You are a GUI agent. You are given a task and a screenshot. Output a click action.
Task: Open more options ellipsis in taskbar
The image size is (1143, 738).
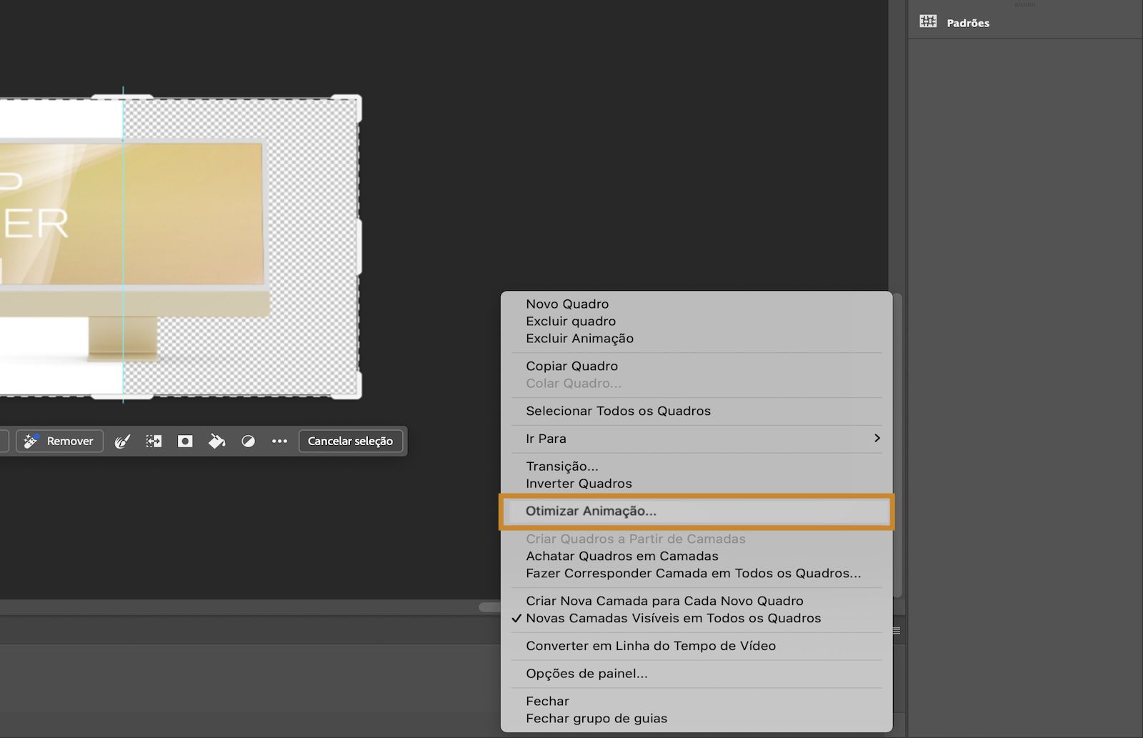(x=279, y=442)
